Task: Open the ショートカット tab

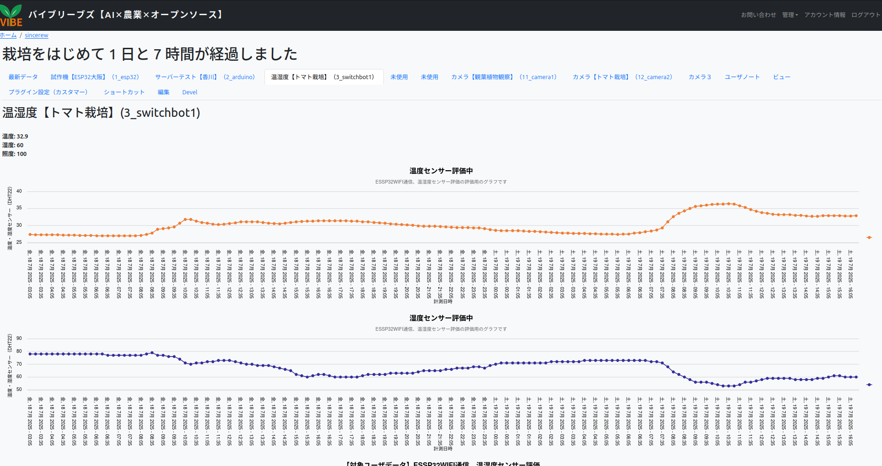Action: [124, 92]
